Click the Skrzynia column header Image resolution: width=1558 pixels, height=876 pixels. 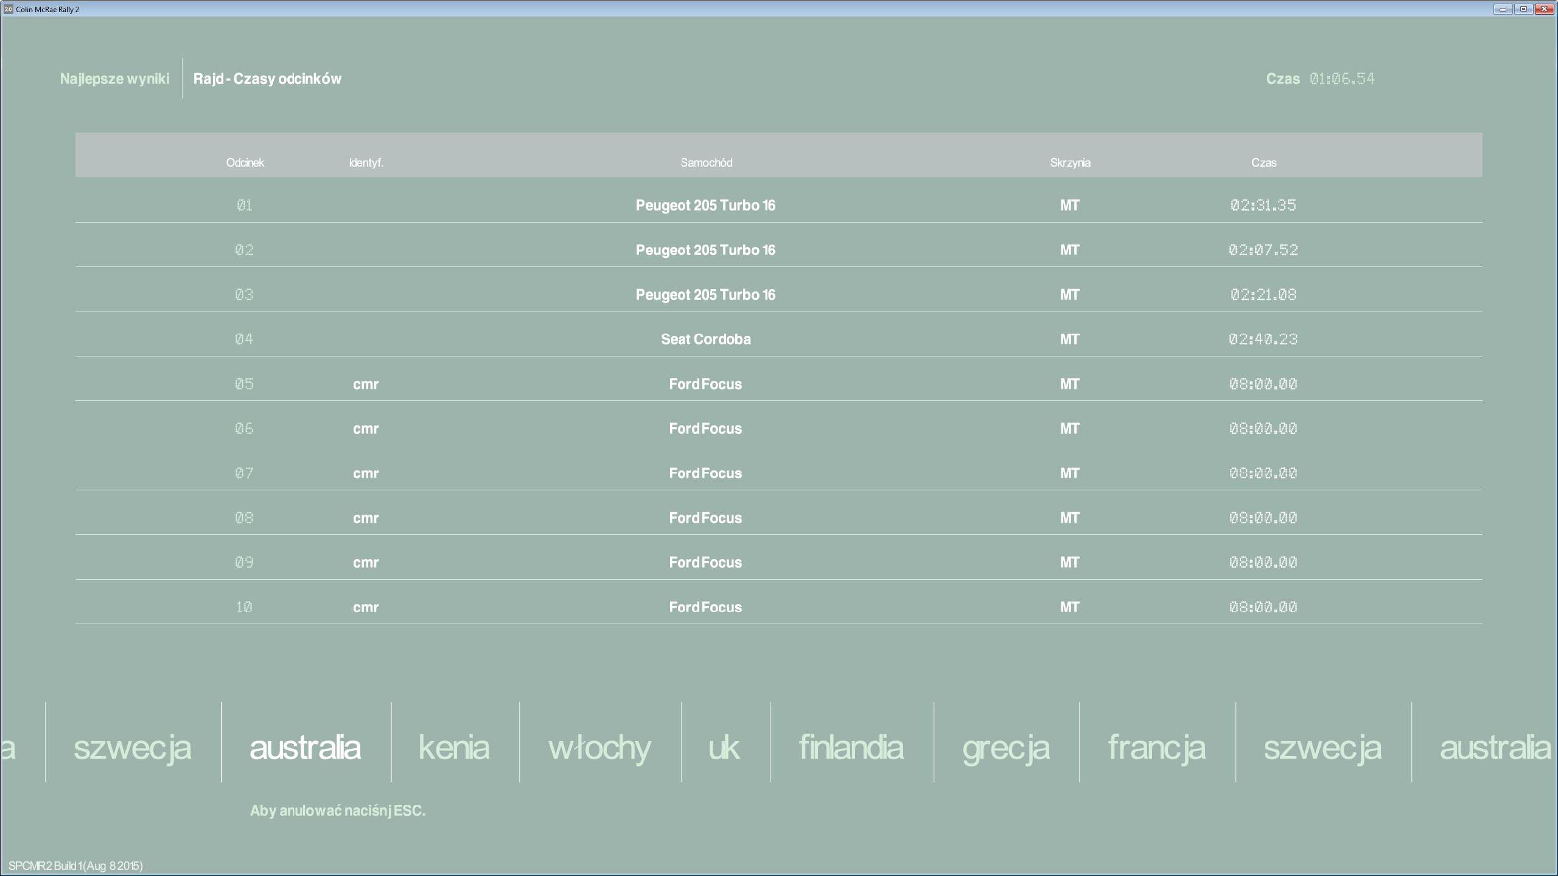1070,162
